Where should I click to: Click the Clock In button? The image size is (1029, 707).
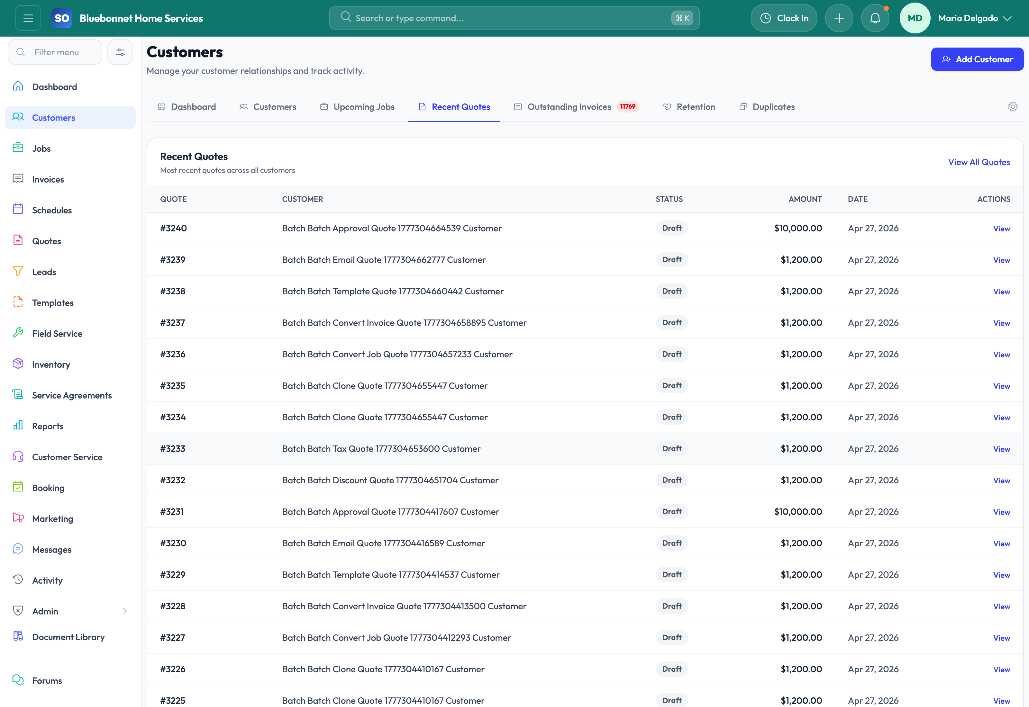click(784, 18)
